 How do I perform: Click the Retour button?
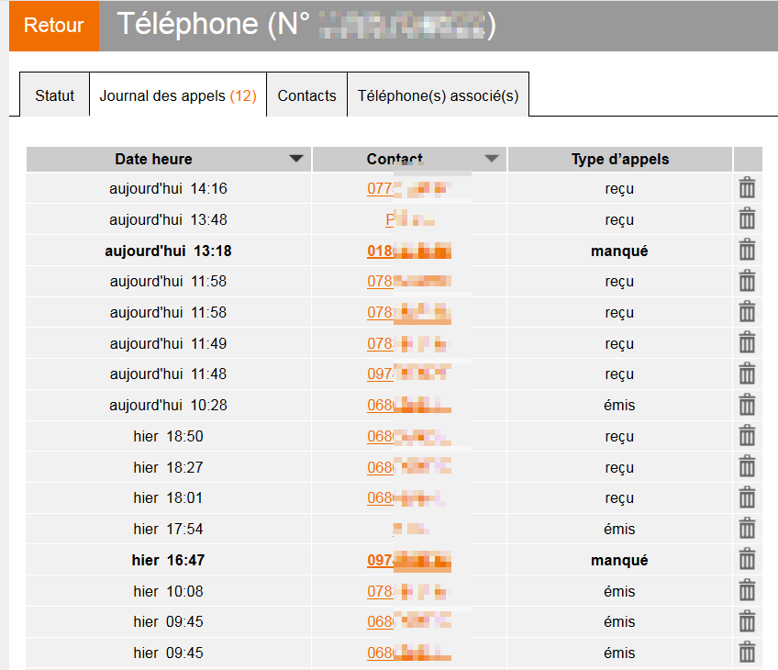coord(53,26)
